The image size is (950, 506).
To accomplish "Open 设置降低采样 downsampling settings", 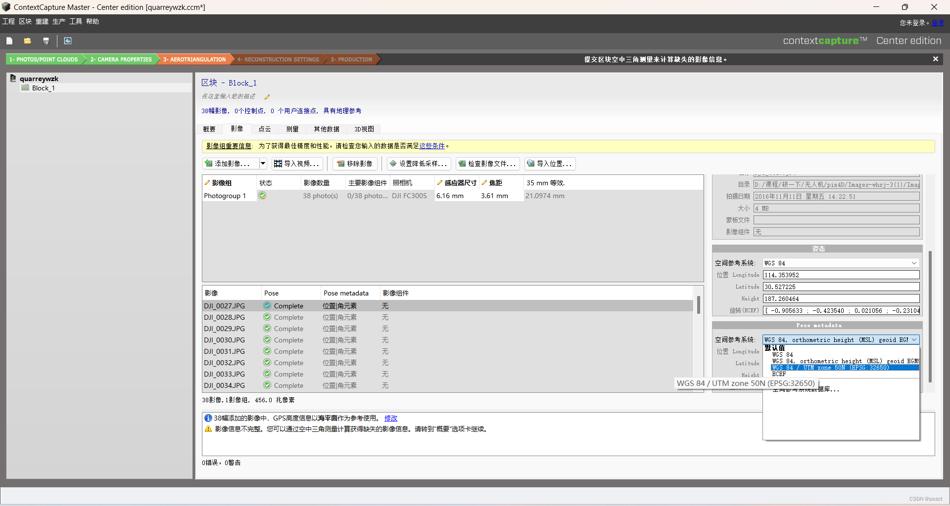I will 418,164.
